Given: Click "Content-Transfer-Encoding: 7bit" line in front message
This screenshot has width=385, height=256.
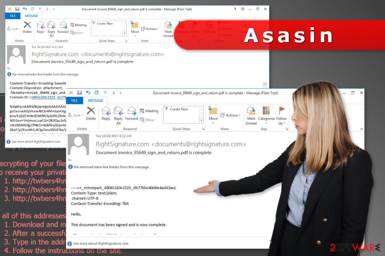Looking at the screenshot, I should pos(100,204).
